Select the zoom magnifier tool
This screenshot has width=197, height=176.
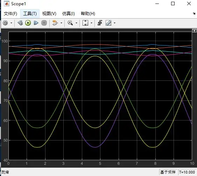(70, 23)
